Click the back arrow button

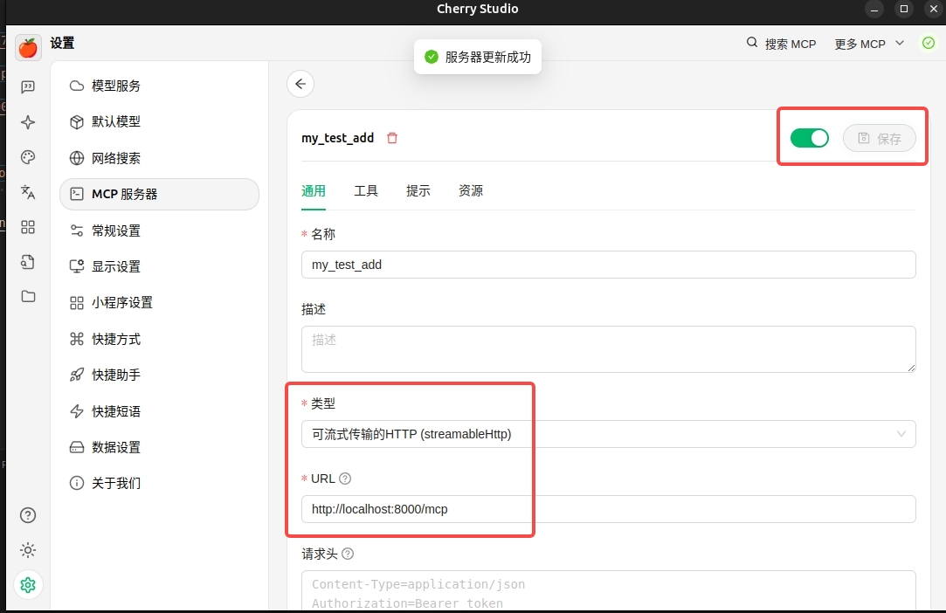tap(300, 84)
